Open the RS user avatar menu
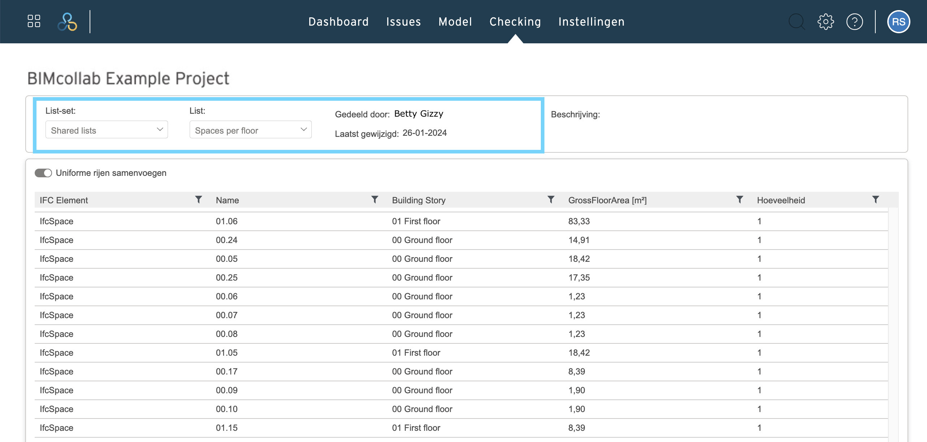This screenshot has height=442, width=927. coord(898,22)
